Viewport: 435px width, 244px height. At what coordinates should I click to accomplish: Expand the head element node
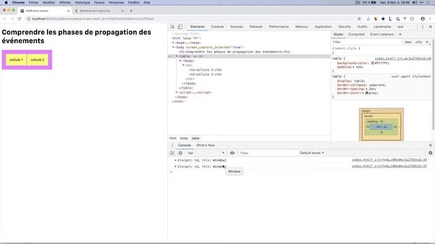[x=173, y=43]
